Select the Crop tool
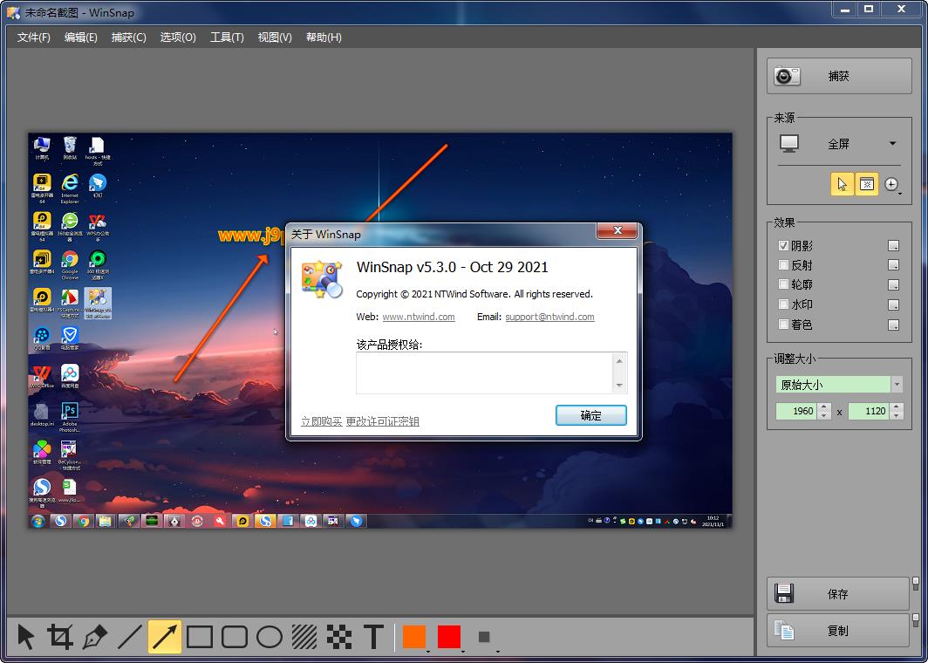Image resolution: width=928 pixels, height=663 pixels. 60,637
